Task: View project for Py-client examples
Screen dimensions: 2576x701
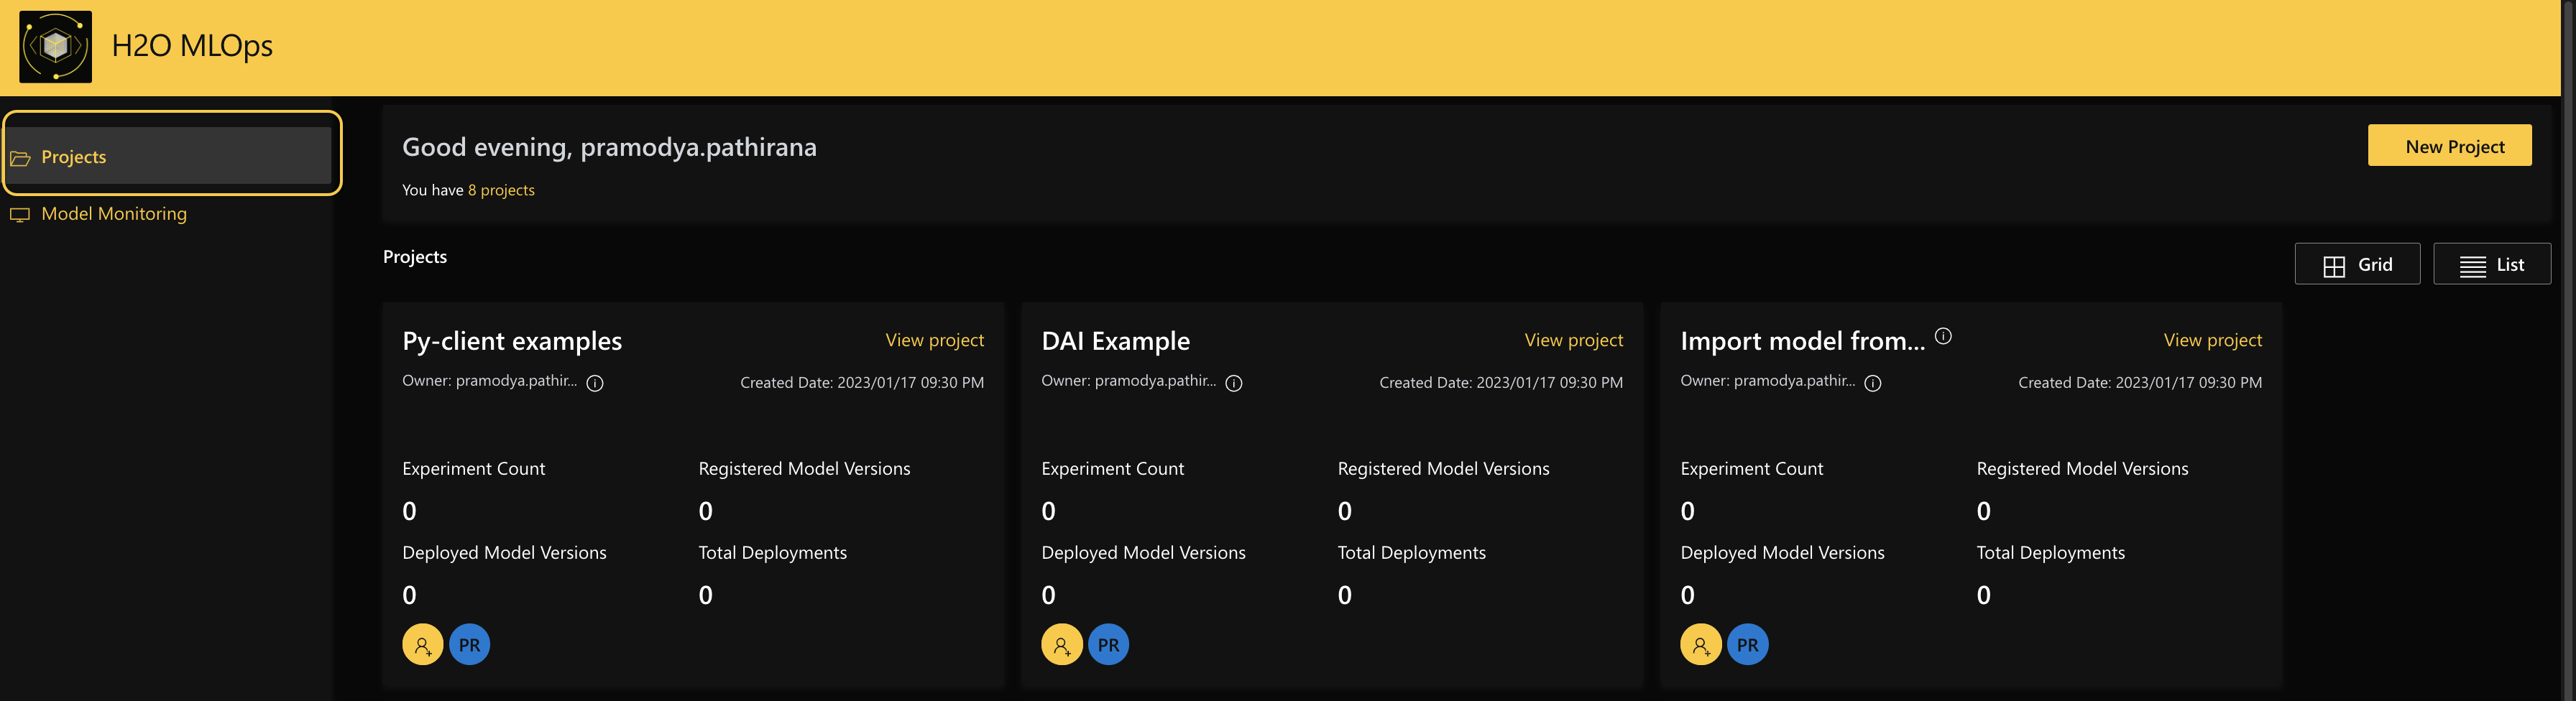Action: (934, 340)
